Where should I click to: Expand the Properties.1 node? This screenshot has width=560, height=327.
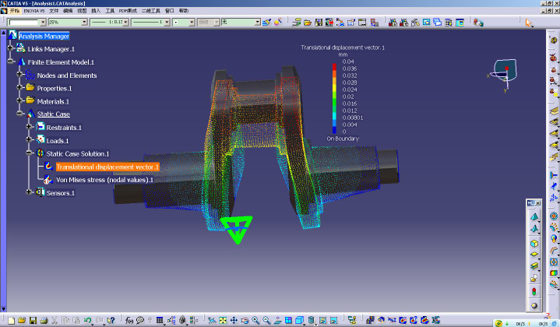coord(19,87)
